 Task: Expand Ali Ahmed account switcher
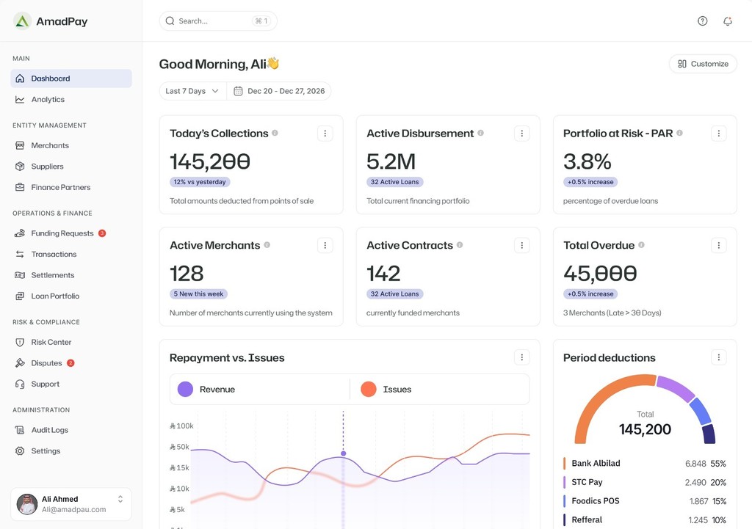(120, 499)
